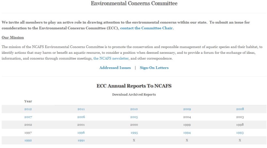Image resolution: width=267 pixels, height=148 pixels.
Task: Download the 2005 annual report
Action: point(134,117)
